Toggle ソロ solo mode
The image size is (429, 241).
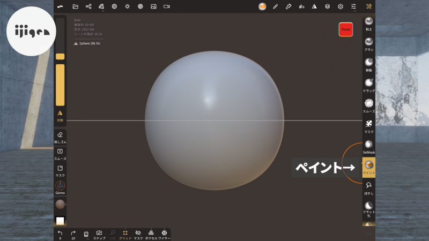112,235
